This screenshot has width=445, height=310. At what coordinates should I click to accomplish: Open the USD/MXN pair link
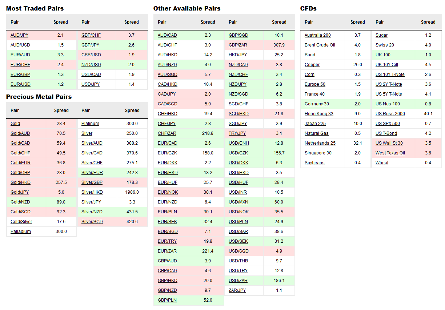238,202
